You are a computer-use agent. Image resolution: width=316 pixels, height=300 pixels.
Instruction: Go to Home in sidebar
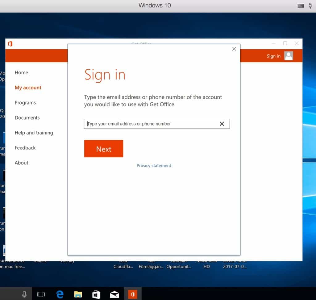tap(21, 72)
